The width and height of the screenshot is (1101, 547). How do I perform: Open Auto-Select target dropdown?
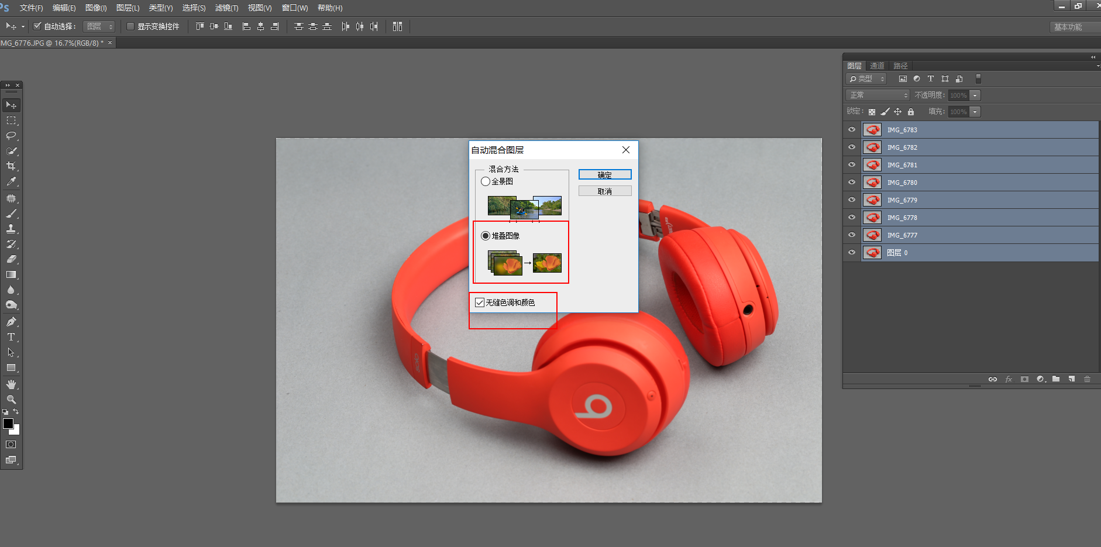point(99,26)
